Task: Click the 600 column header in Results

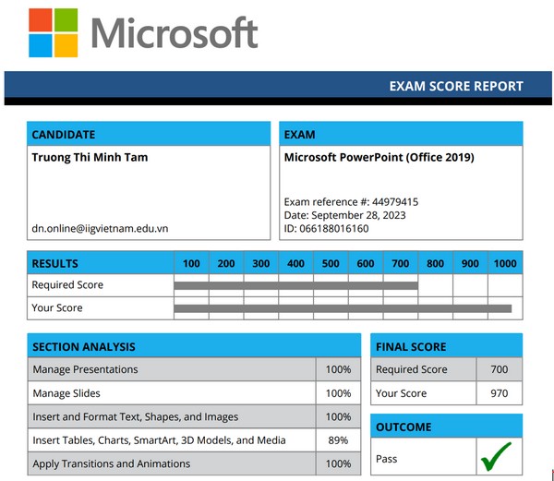Action: (366, 263)
